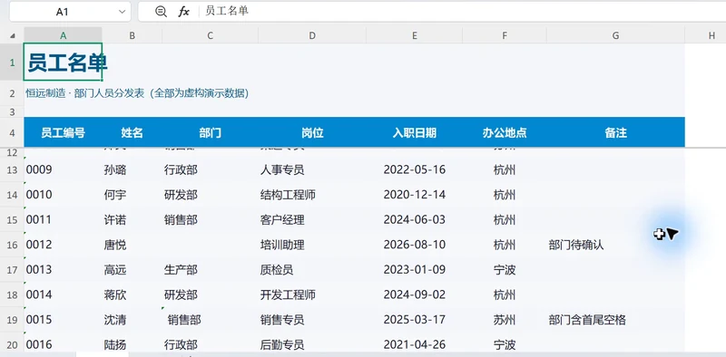The width and height of the screenshot is (726, 357).
Task: Select column E header
Action: pyautogui.click(x=415, y=35)
